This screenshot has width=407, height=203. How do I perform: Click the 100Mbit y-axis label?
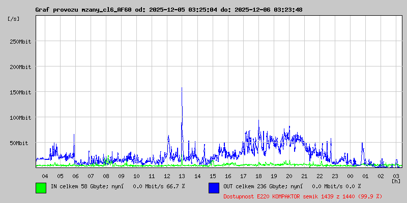click(x=20, y=118)
